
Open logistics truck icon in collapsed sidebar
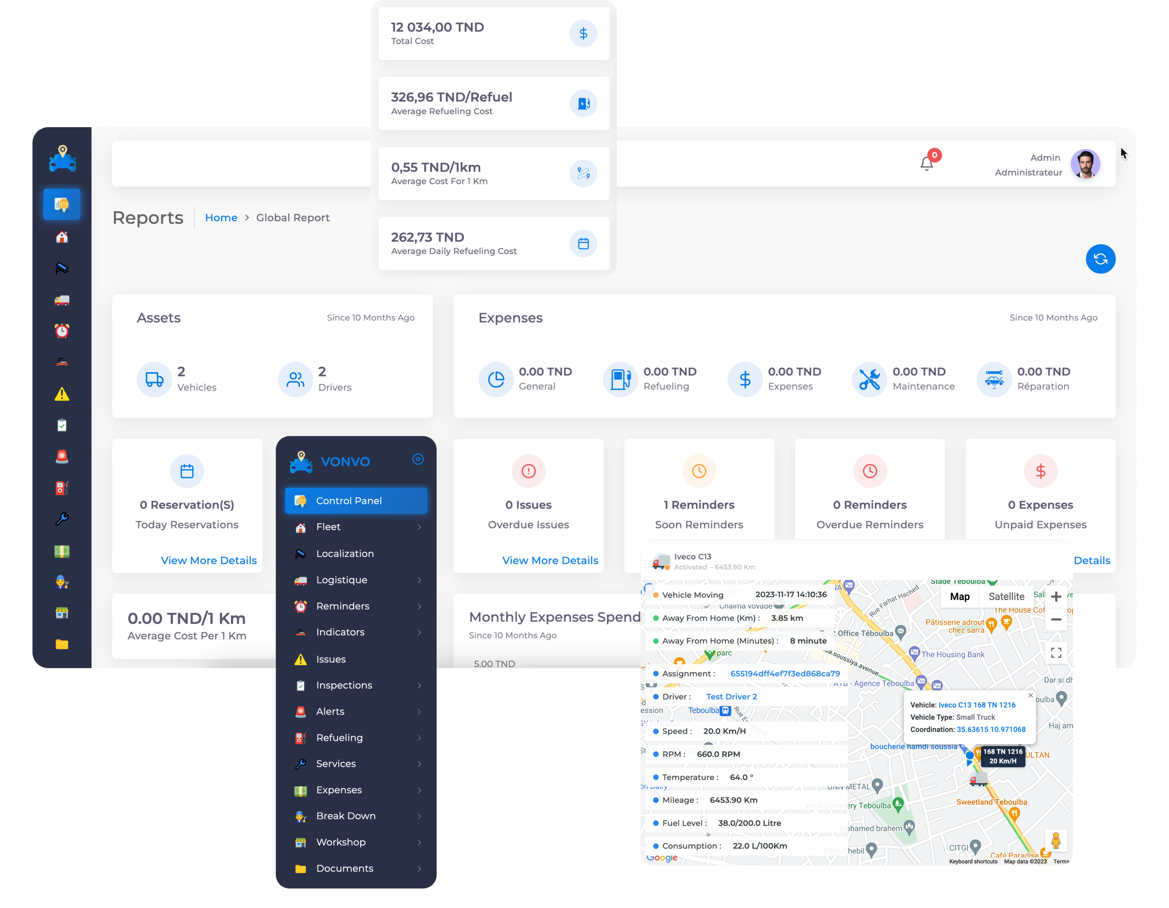pos(62,300)
